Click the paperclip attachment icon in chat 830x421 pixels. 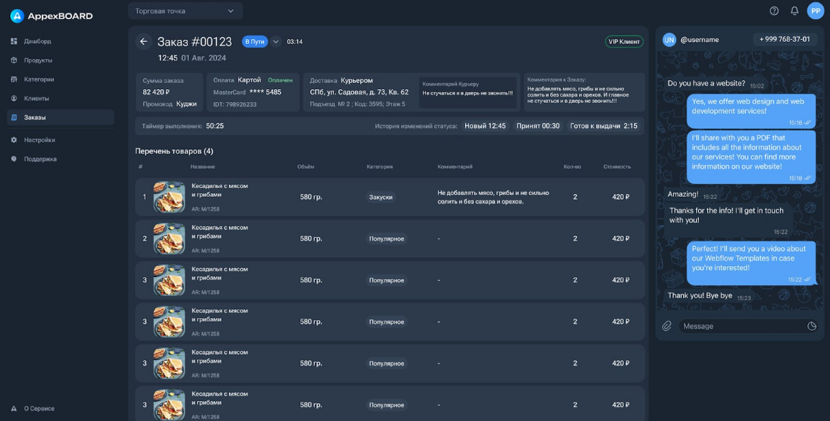(x=667, y=326)
